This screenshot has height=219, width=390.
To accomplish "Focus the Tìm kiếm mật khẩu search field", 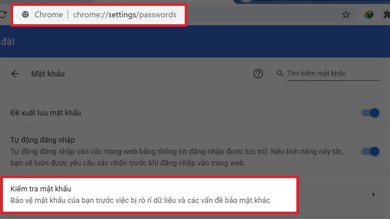I will (x=333, y=74).
